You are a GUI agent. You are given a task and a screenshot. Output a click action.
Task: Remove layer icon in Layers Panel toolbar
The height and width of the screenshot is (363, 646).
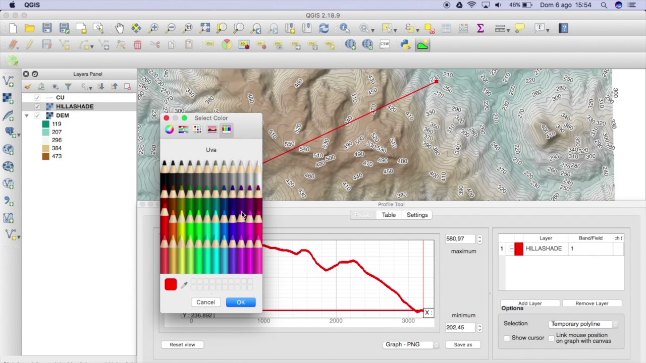127,87
